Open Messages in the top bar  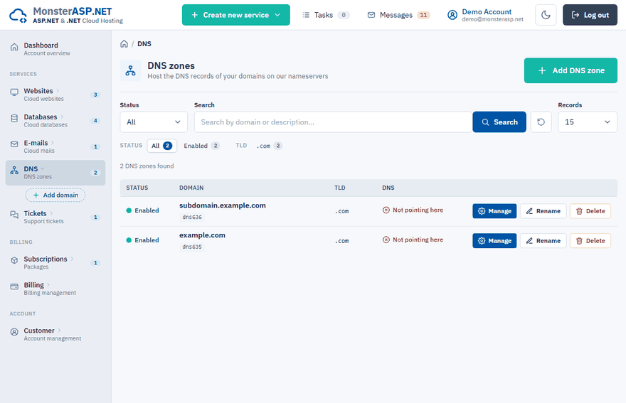398,15
